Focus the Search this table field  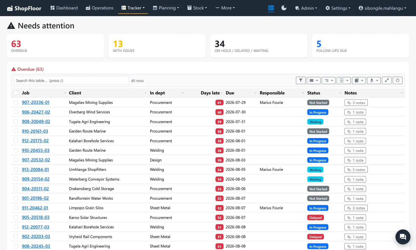click(71, 80)
